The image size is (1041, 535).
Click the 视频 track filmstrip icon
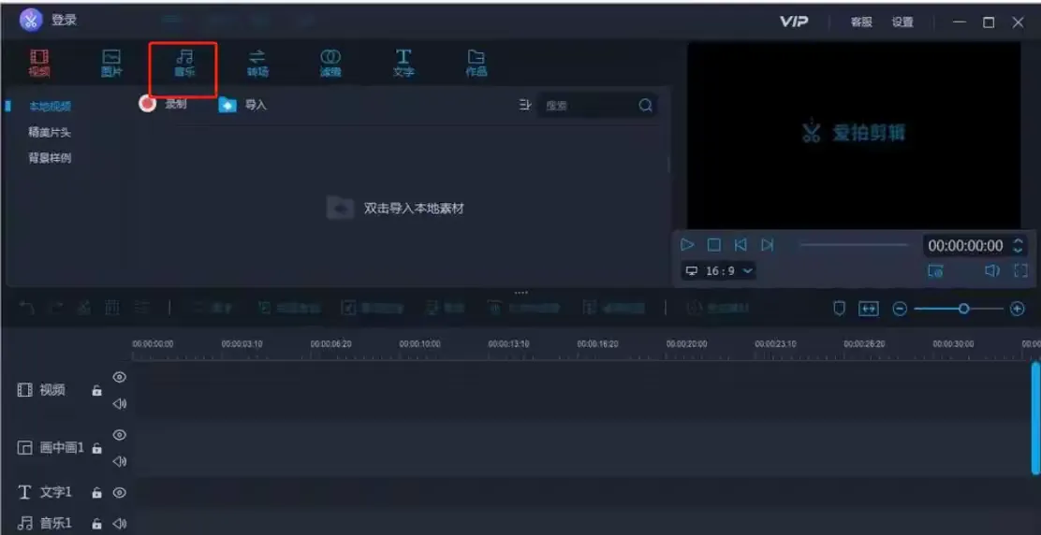tap(24, 390)
